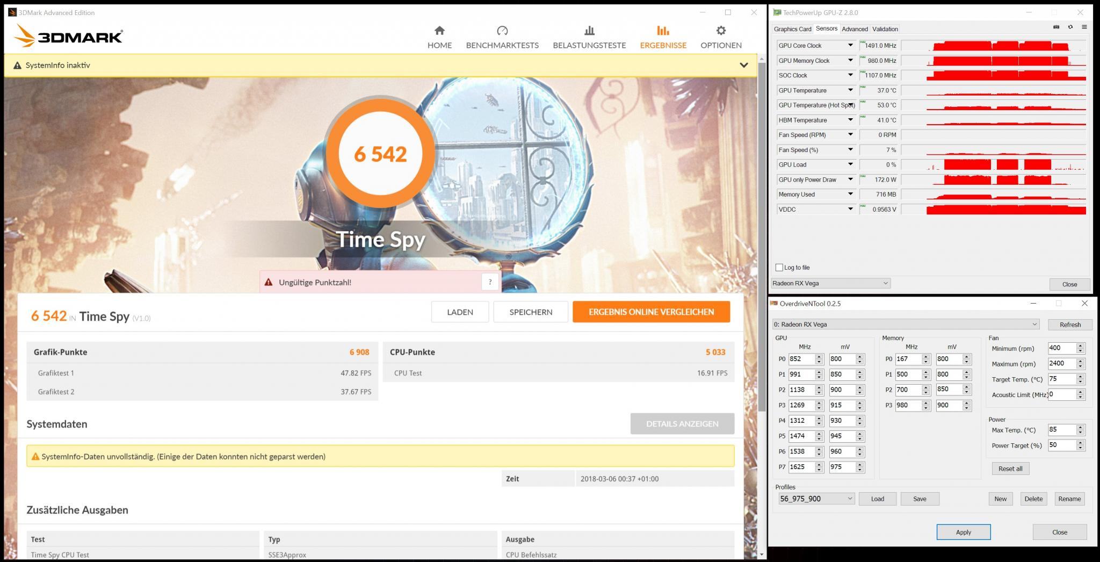Open the Home icon in 3DMark
This screenshot has height=562, width=1100.
439,31
